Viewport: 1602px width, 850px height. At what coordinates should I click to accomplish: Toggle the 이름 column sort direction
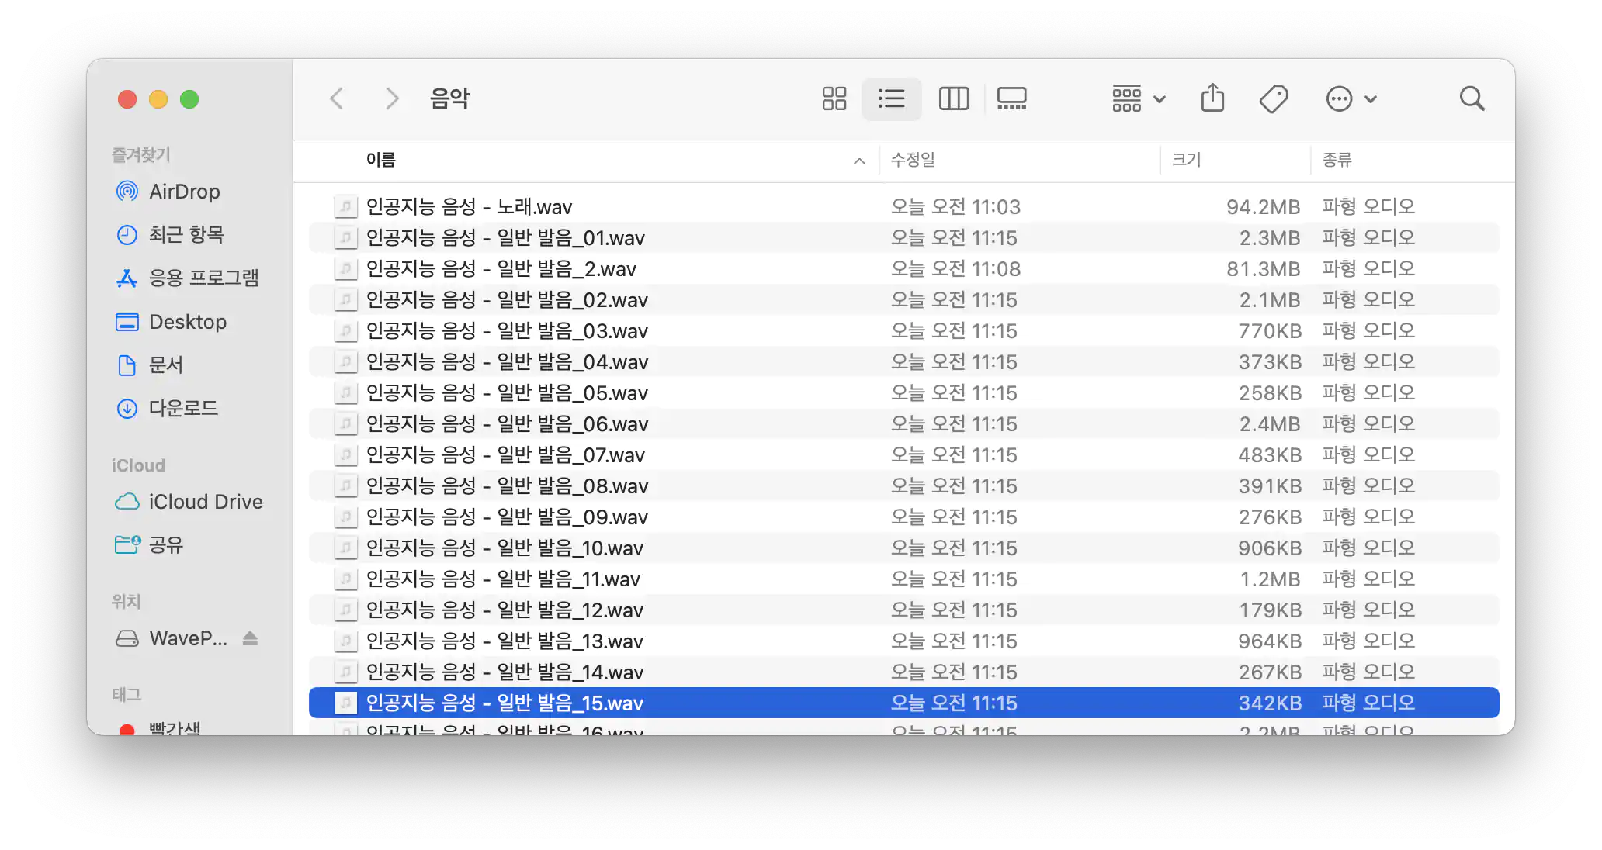coord(858,161)
